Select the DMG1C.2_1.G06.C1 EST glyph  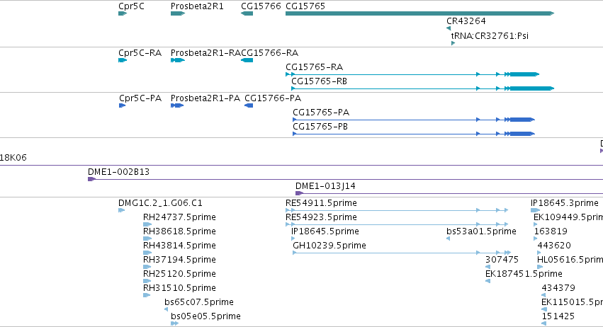tap(122, 210)
